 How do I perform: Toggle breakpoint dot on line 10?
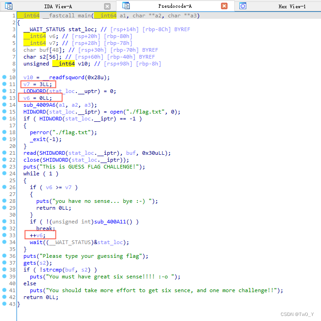click(x=4, y=77)
